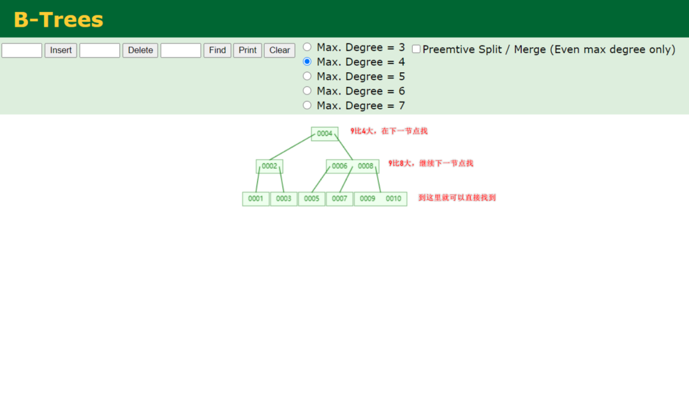
Task: Select Max. Degree = 6 radio button
Action: (x=307, y=90)
